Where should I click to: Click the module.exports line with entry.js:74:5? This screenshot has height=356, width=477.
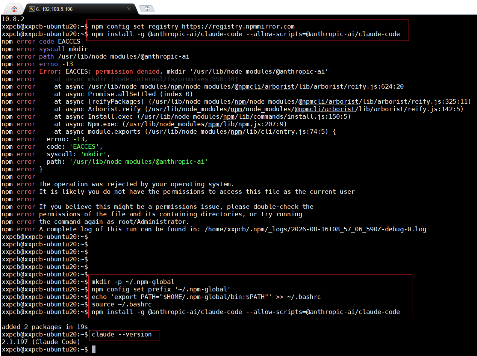169,131
